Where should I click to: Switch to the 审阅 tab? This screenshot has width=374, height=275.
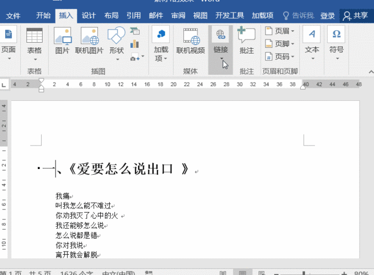click(x=178, y=16)
